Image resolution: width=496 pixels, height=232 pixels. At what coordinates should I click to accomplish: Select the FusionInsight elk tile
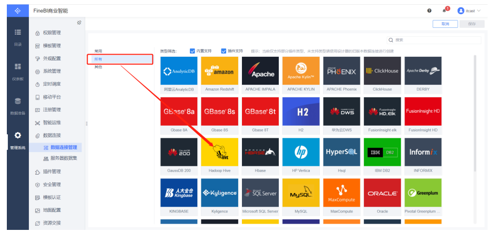pyautogui.click(x=382, y=116)
